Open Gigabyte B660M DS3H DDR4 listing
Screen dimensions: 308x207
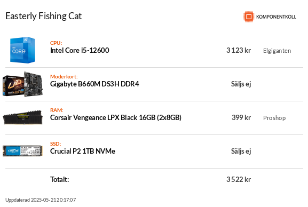(94, 84)
